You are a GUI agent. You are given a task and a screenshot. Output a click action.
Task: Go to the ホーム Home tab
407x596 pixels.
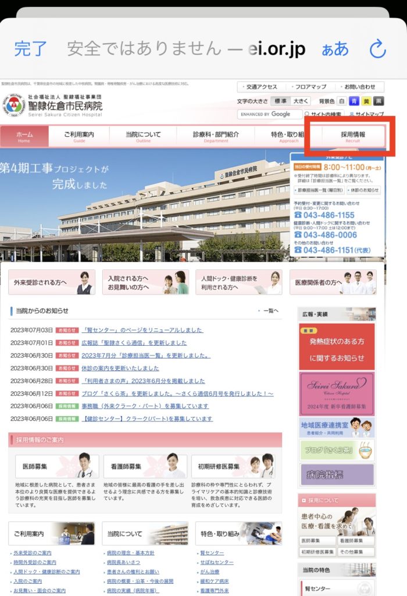(x=24, y=137)
